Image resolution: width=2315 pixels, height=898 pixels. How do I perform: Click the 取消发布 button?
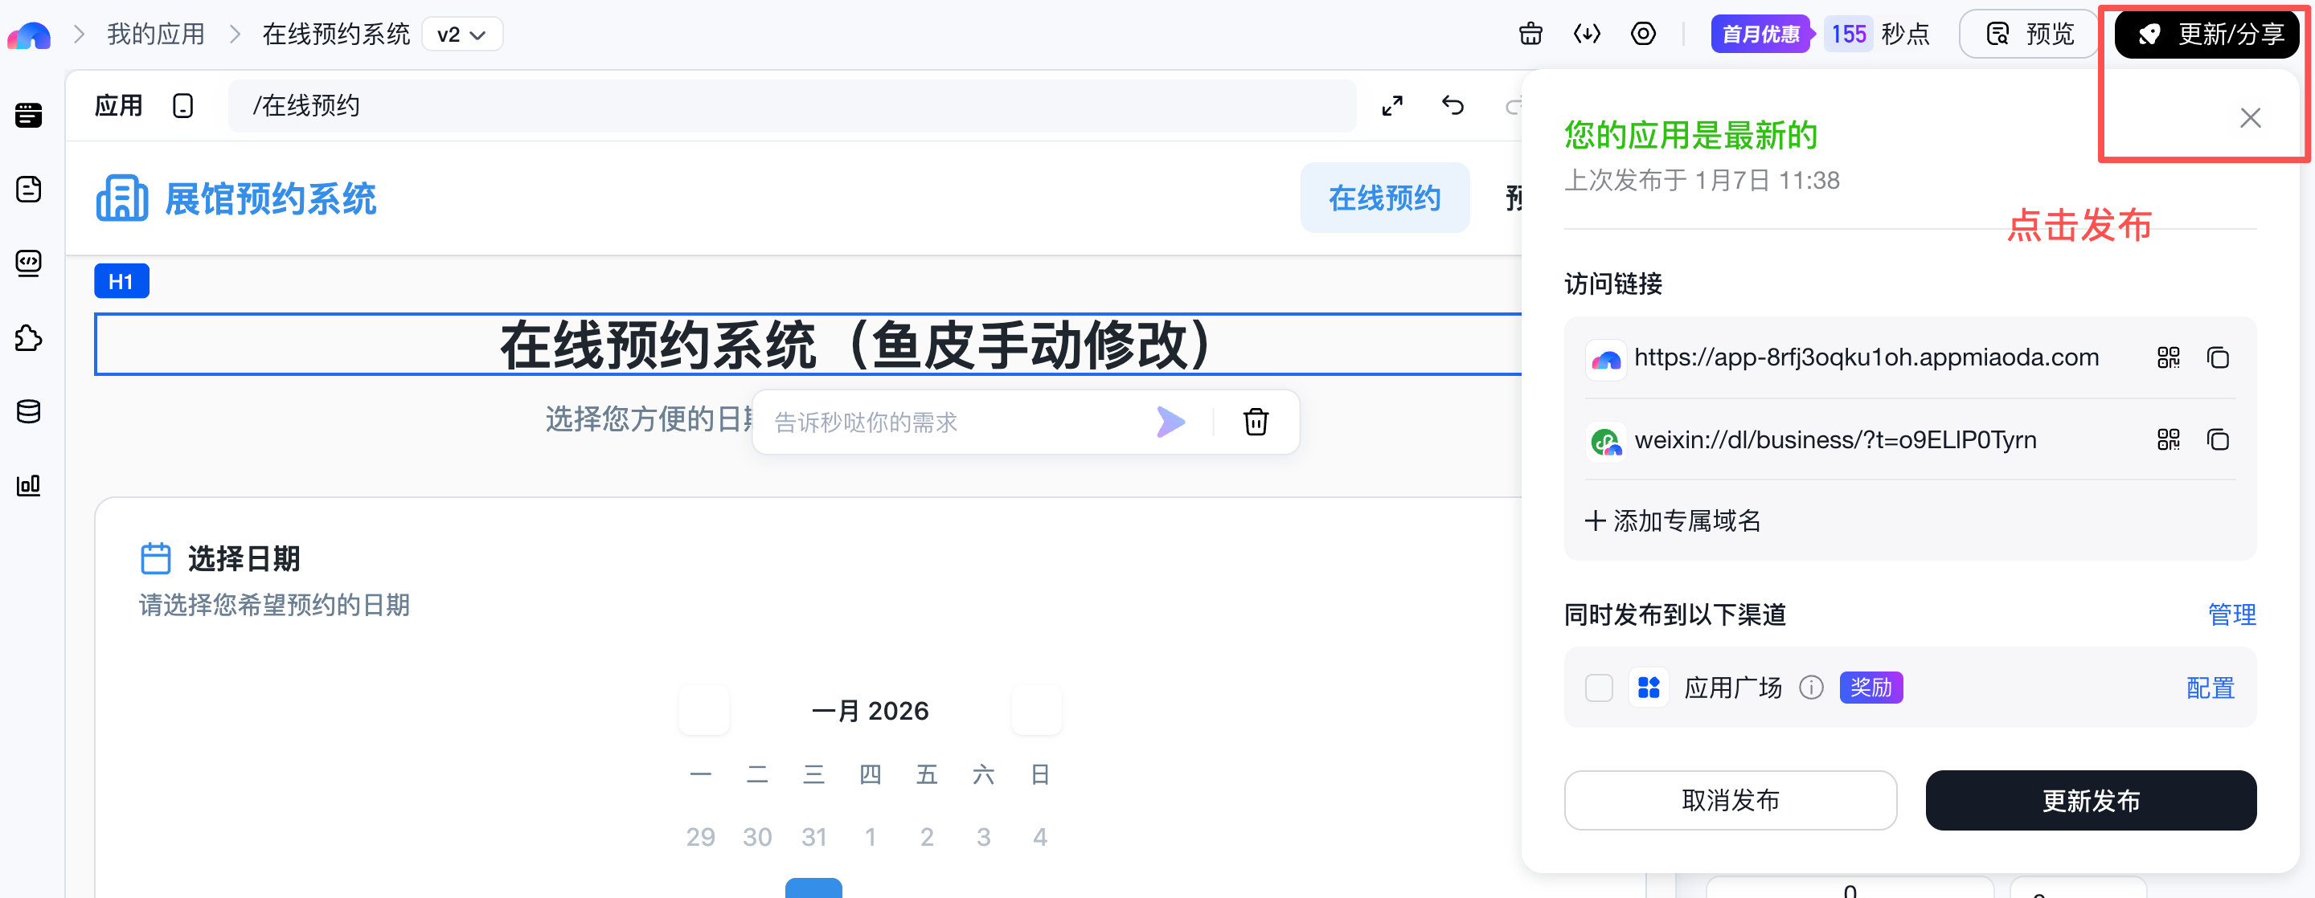pos(1730,800)
